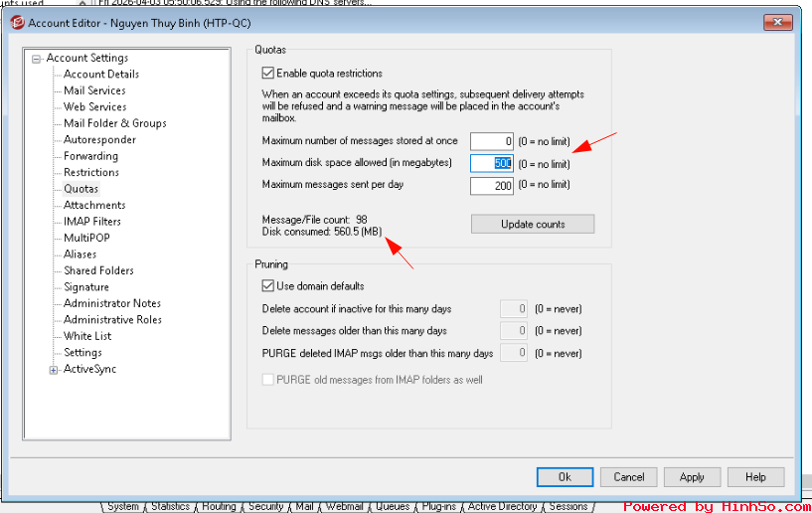Open the Shared Folders section
This screenshot has width=812, height=513.
click(x=98, y=270)
